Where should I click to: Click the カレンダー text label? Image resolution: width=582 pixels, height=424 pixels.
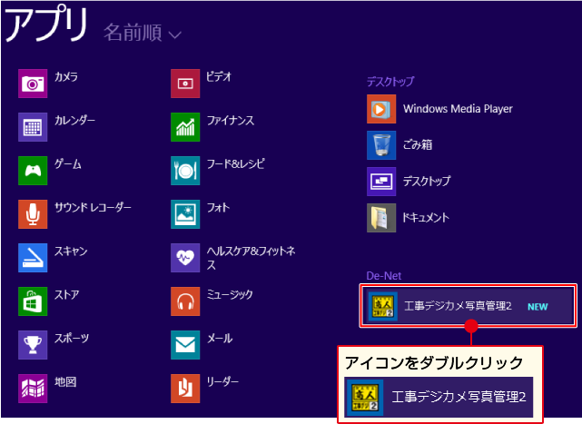74,120
